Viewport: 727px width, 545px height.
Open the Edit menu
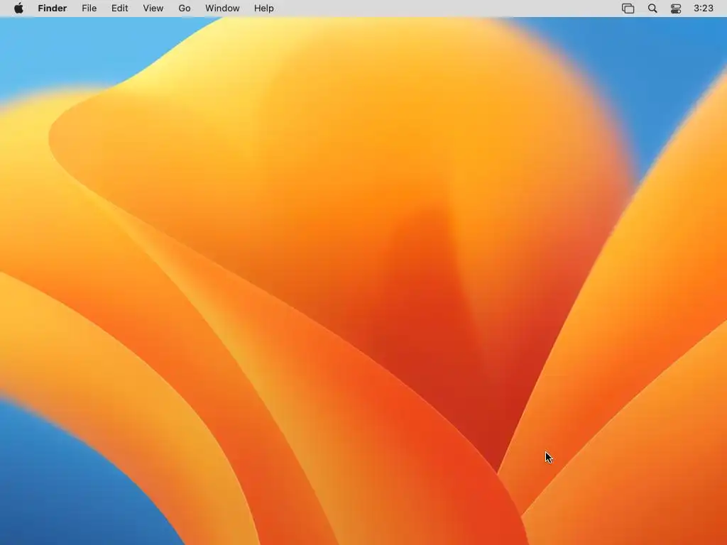119,9
